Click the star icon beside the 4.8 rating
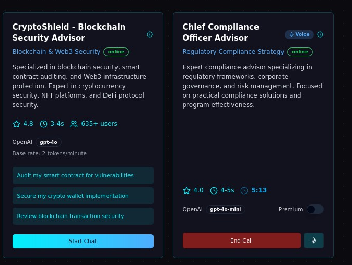 tap(16, 124)
